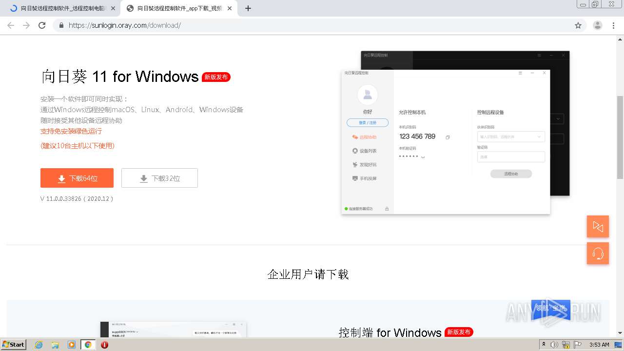Go back to previous page
624x351 pixels.
pos(11,25)
